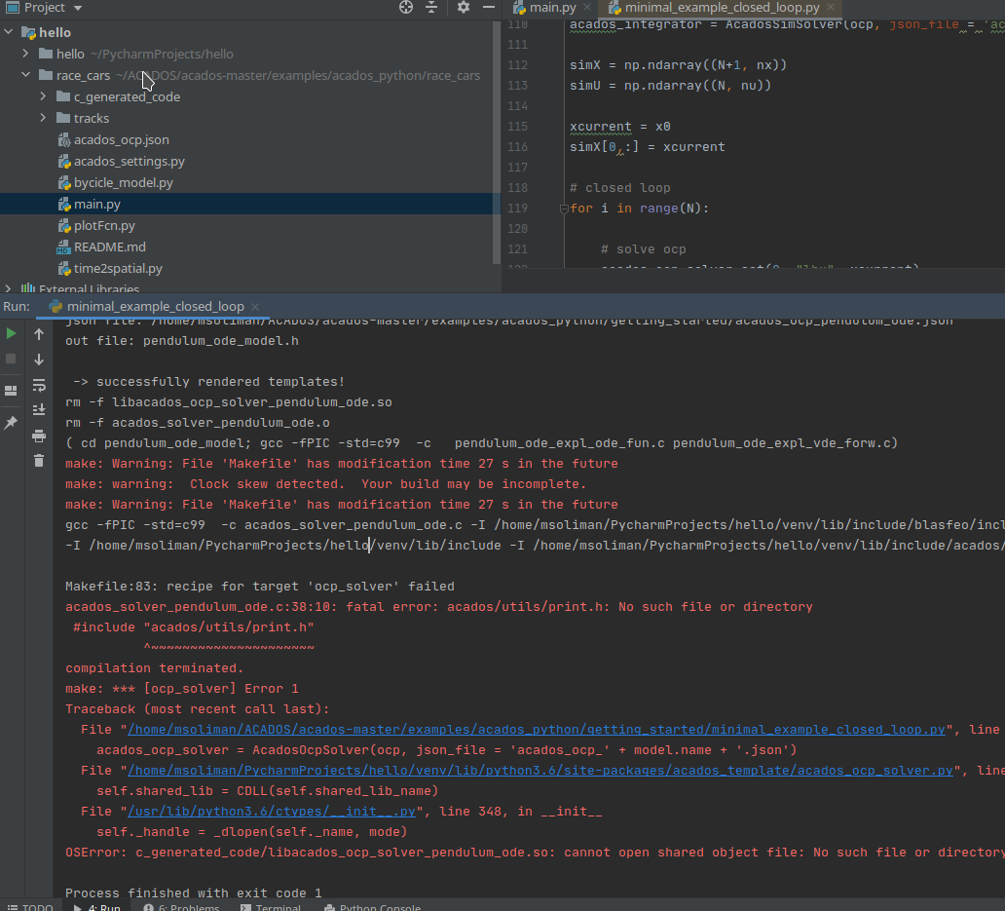Click the Down the Stack Trace arrow
Viewport: 1005px width, 911px height.
coord(39,359)
